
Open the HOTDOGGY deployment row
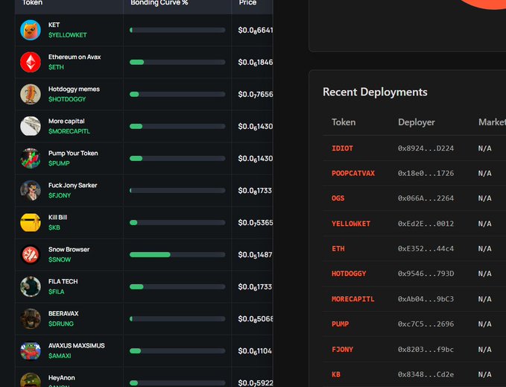coord(349,274)
